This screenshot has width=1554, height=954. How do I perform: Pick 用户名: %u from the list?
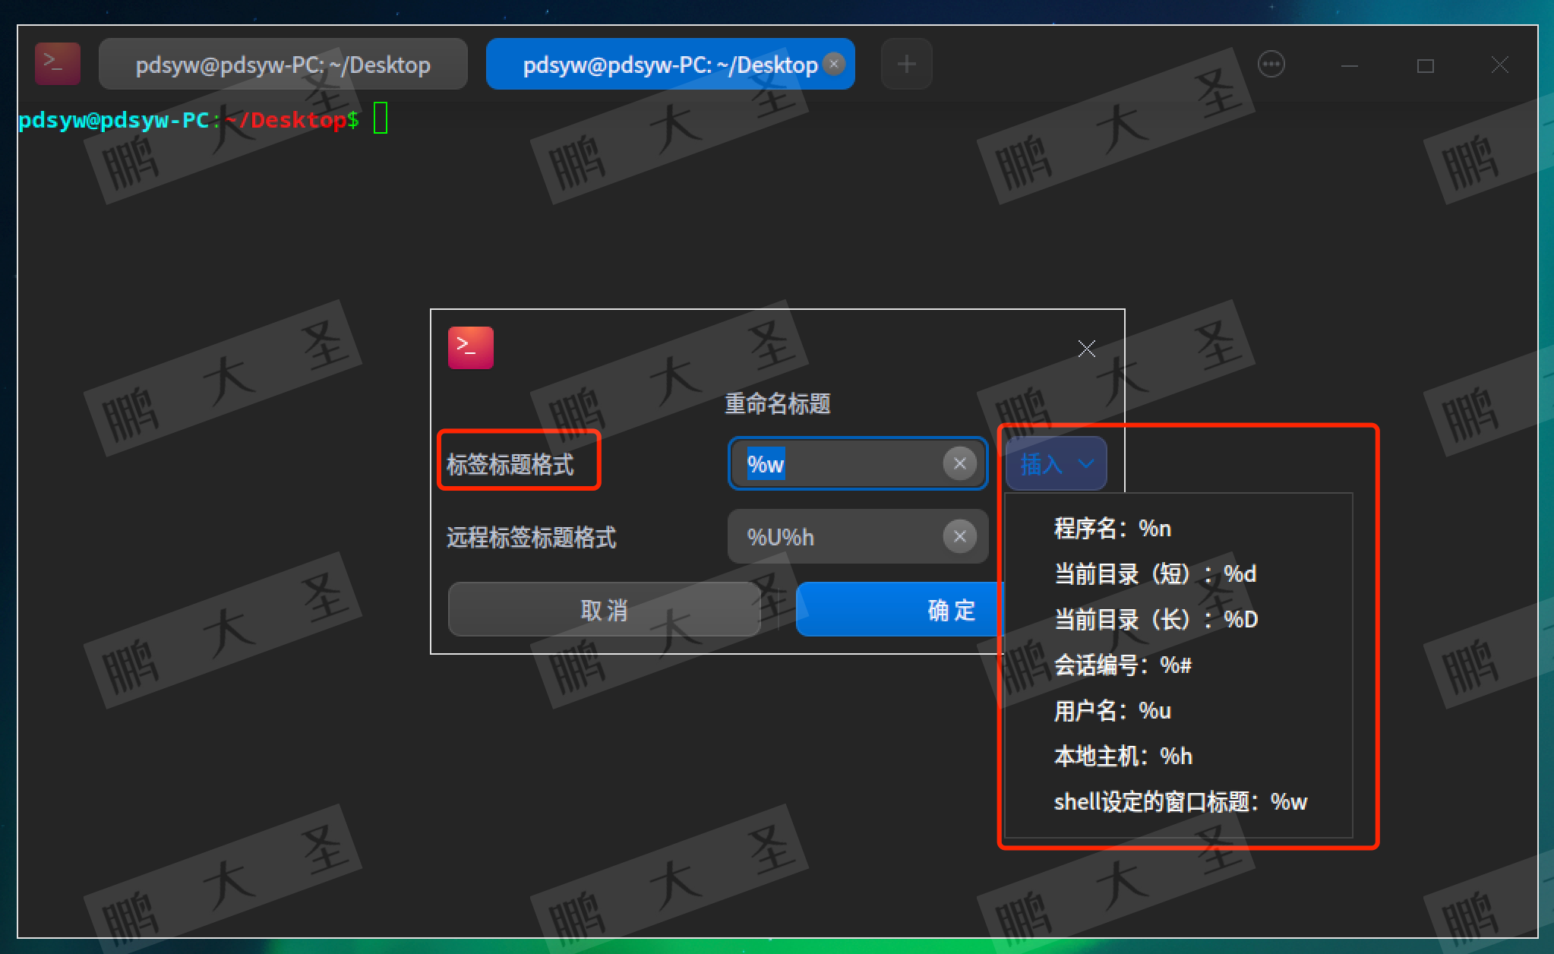pos(1112,710)
